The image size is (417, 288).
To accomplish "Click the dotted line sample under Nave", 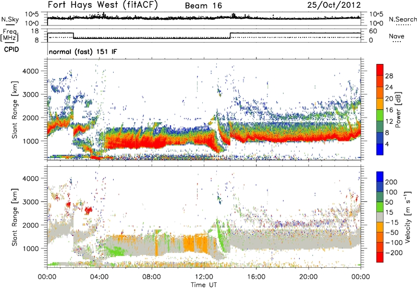I will click(x=397, y=42).
